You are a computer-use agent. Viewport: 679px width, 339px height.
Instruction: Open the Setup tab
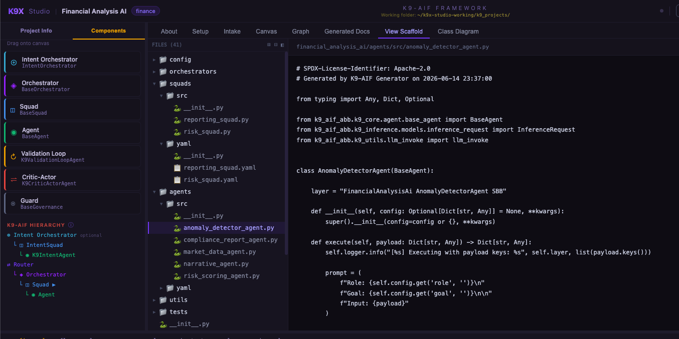200,31
